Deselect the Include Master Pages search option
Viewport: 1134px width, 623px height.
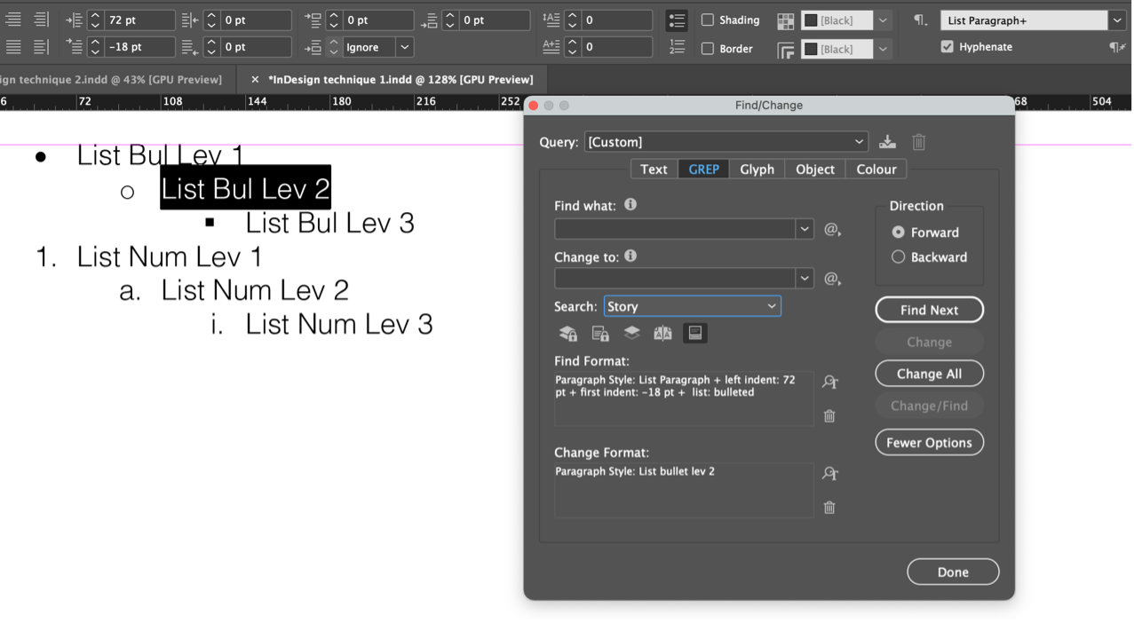point(662,333)
